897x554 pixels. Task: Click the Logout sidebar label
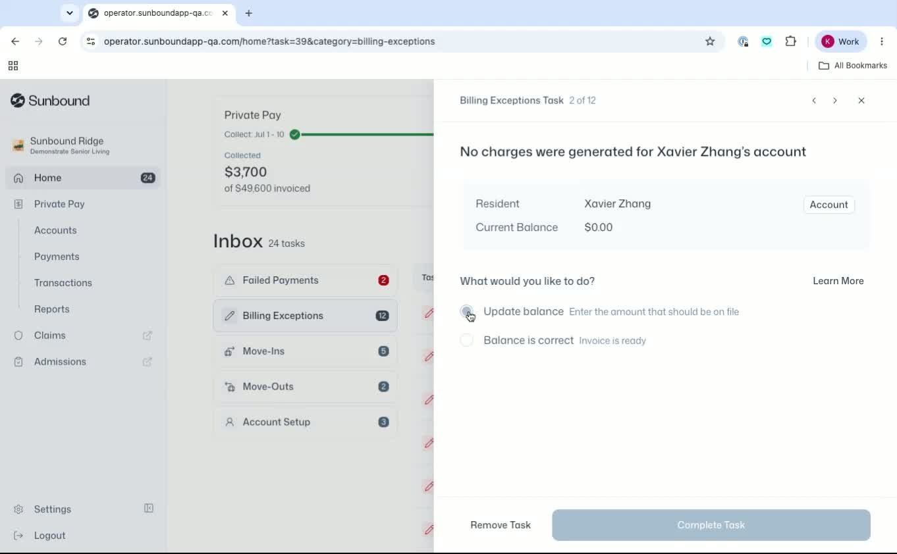(50, 536)
